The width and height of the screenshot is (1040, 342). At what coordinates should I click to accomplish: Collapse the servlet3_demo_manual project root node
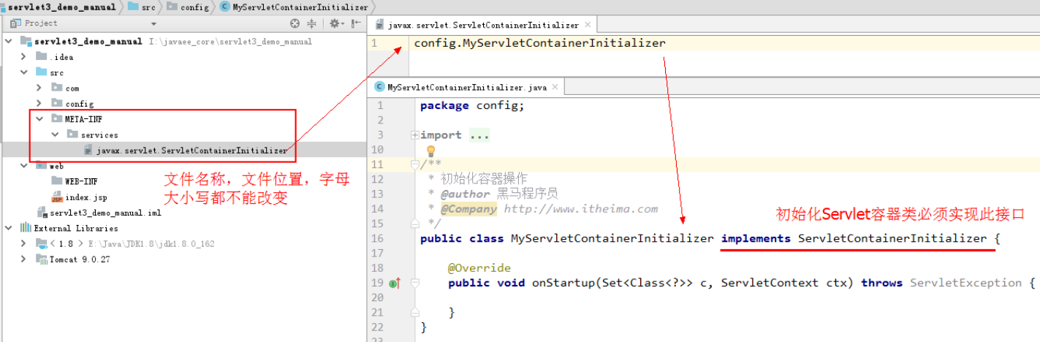(9, 42)
